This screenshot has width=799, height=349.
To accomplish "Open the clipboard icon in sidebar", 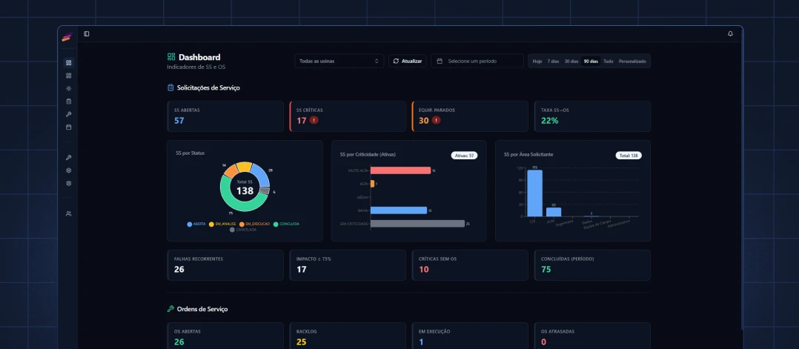I will (69, 102).
